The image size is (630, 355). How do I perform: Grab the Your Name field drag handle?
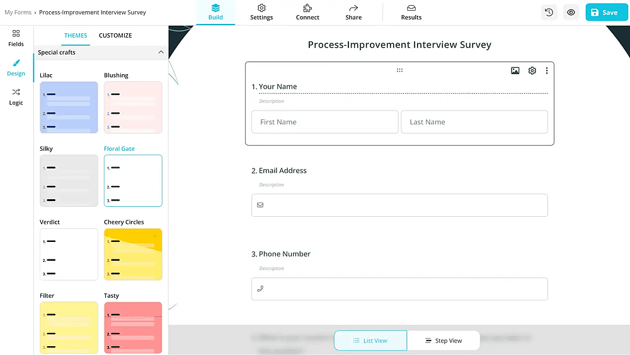click(399, 70)
